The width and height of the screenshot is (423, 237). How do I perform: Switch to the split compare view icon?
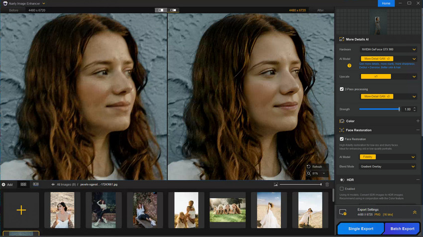click(161, 10)
